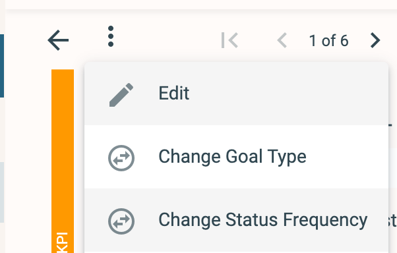Go back using the left arrow icon

pyautogui.click(x=58, y=40)
